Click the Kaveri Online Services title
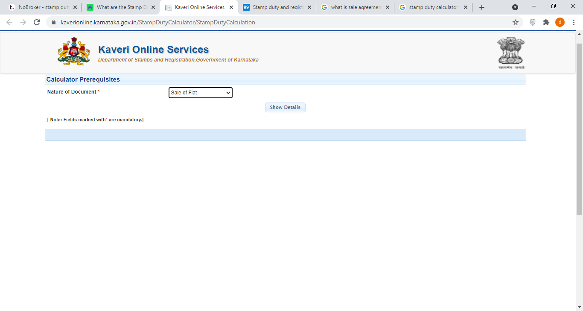The height and width of the screenshot is (311, 583). 153,50
